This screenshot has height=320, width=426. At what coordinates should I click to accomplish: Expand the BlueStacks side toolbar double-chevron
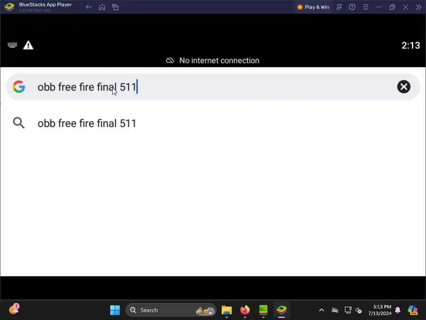(419, 7)
